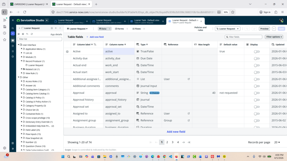The image size is (287, 161).
Task: Open the Records per page dropdown
Action: tap(277, 142)
